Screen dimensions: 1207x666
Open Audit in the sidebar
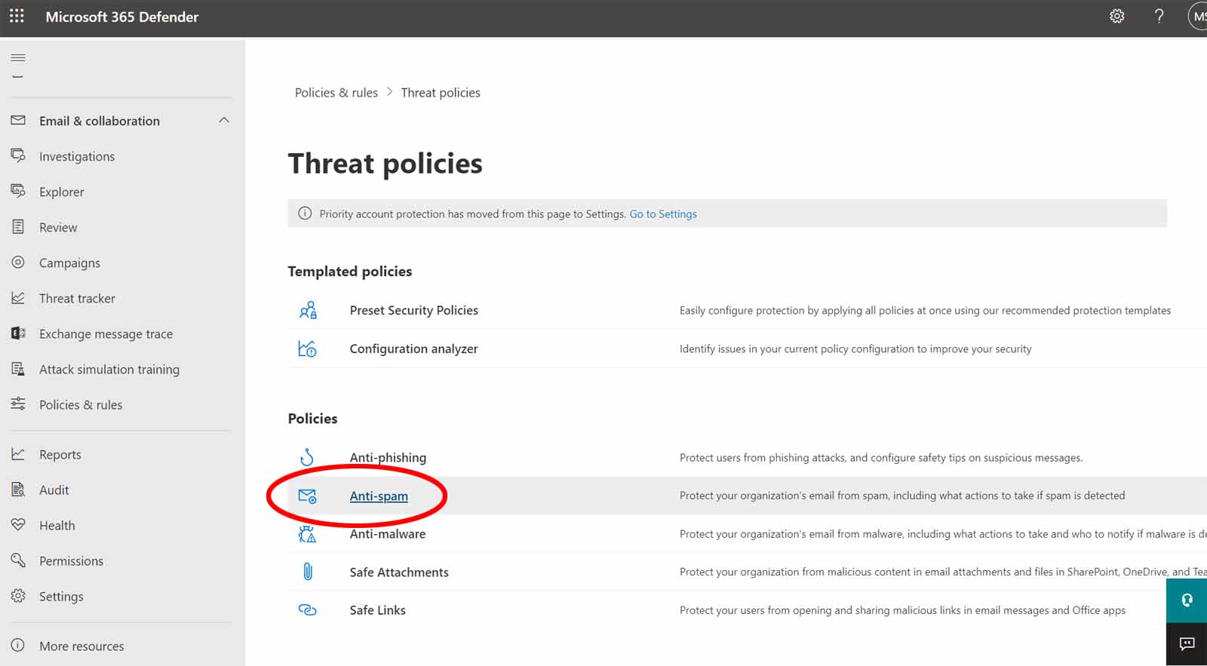54,490
